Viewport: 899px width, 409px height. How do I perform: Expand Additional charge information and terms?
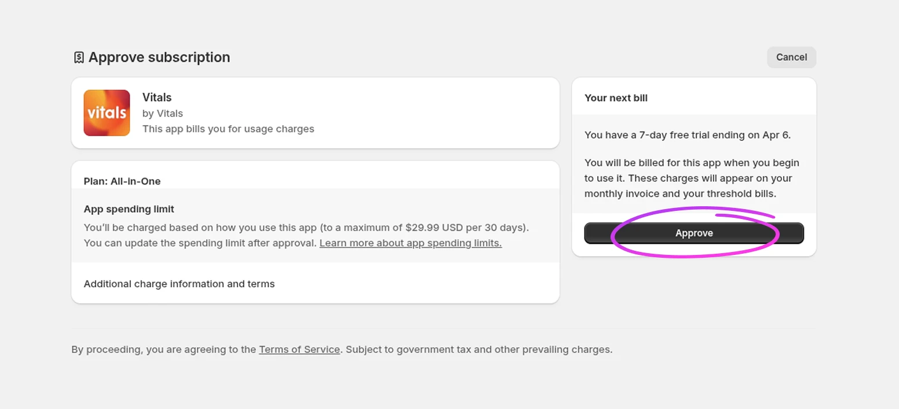click(179, 284)
